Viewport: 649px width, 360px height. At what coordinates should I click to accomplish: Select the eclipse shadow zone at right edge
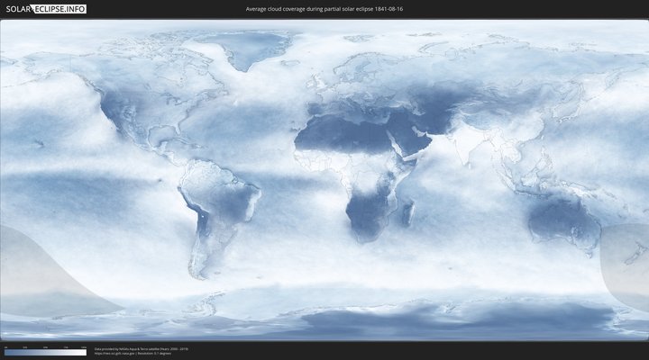[626, 265]
